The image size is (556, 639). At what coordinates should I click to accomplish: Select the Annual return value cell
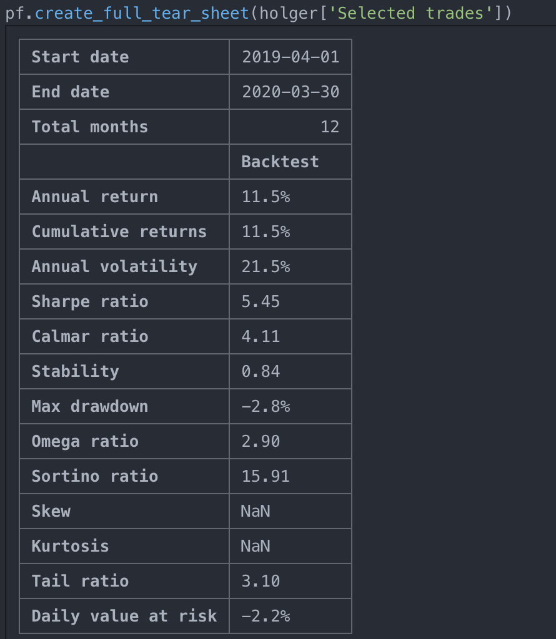coord(290,197)
